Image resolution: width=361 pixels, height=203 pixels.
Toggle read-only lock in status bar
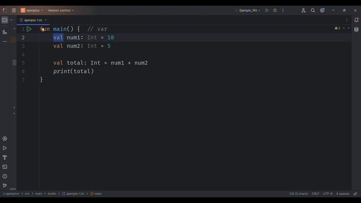click(355, 194)
